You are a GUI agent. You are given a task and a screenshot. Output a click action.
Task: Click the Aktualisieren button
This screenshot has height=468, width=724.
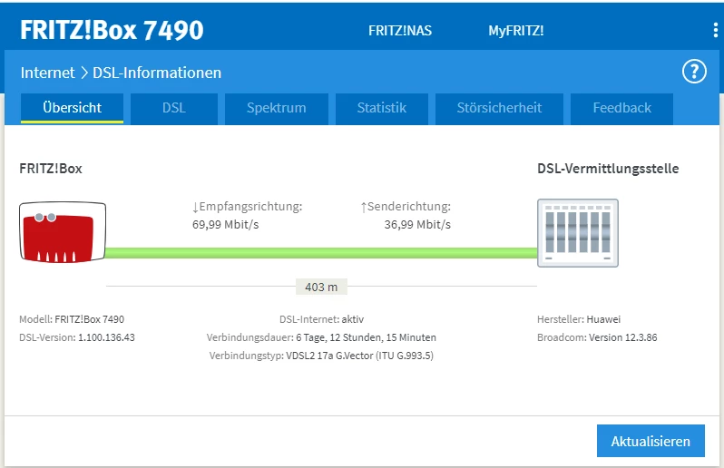click(651, 441)
